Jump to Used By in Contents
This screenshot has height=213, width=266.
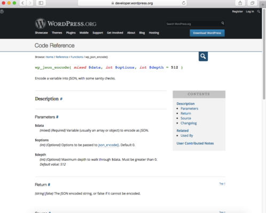187,136
